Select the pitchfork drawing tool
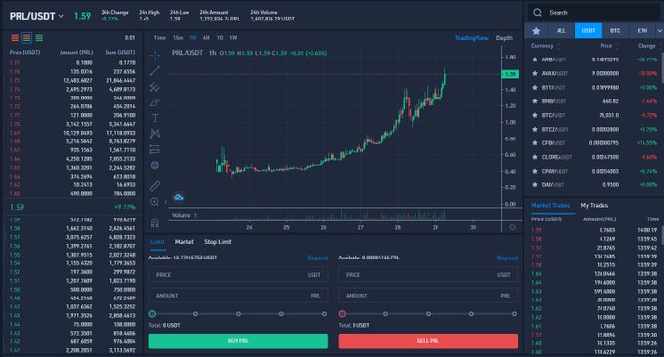This screenshot has width=664, height=357. coord(155,87)
